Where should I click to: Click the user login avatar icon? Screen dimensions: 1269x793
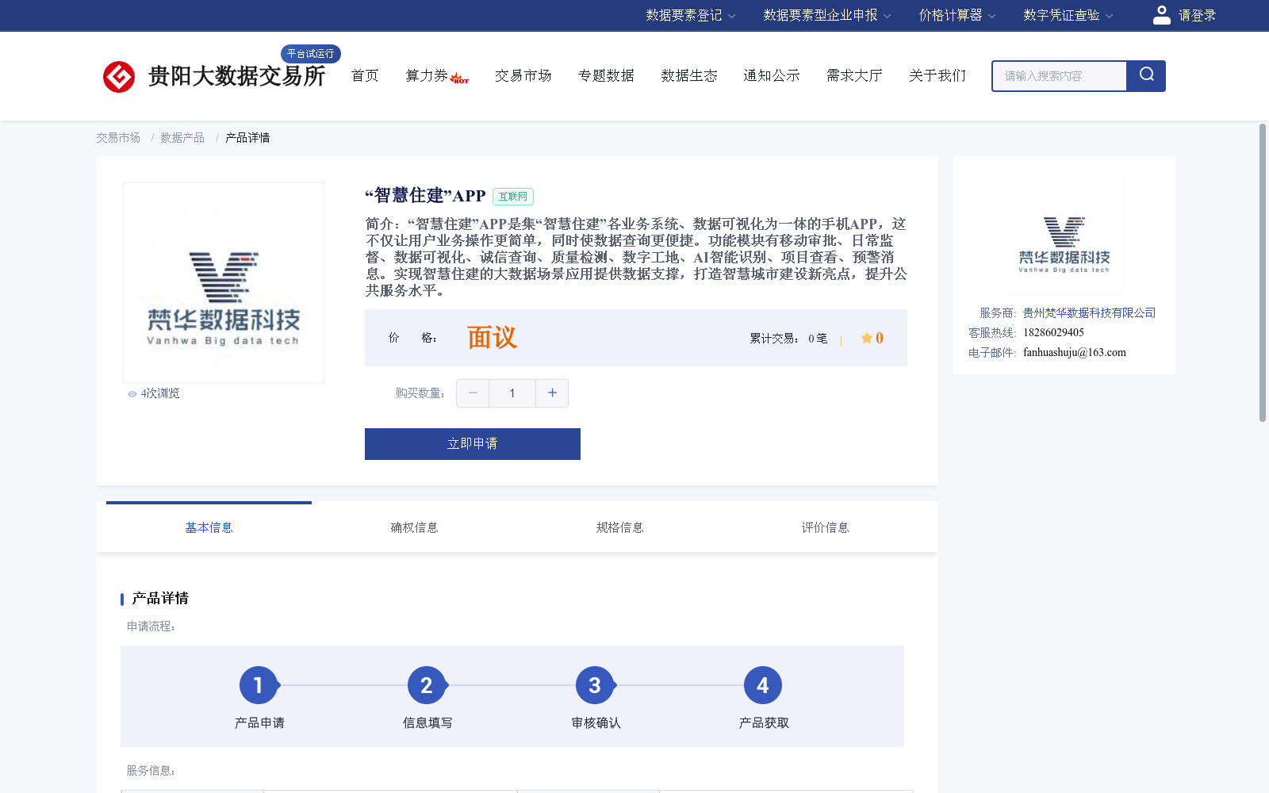pos(1162,15)
